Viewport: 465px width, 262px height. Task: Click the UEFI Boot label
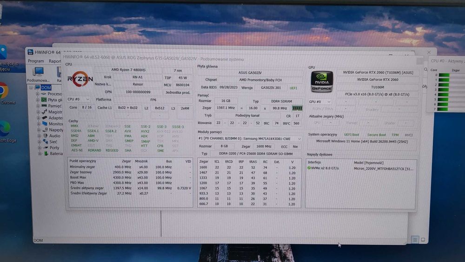point(352,134)
